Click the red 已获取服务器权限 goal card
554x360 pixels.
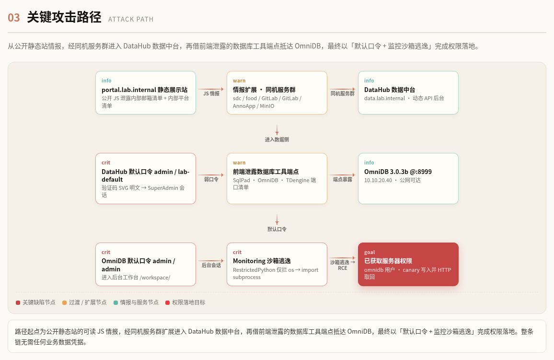click(x=408, y=264)
